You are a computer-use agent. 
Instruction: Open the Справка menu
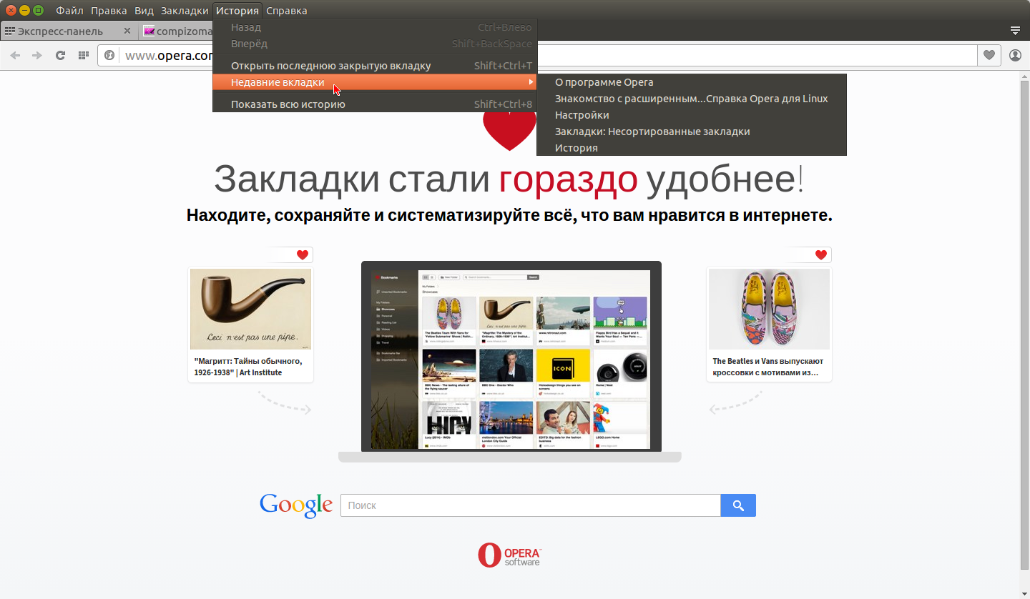click(x=287, y=10)
